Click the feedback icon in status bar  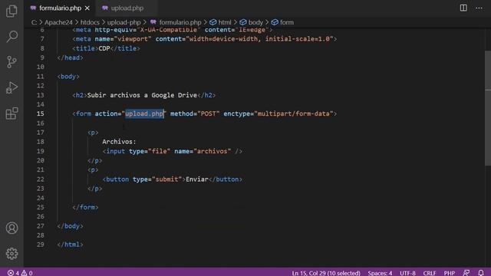pyautogui.click(x=466, y=273)
